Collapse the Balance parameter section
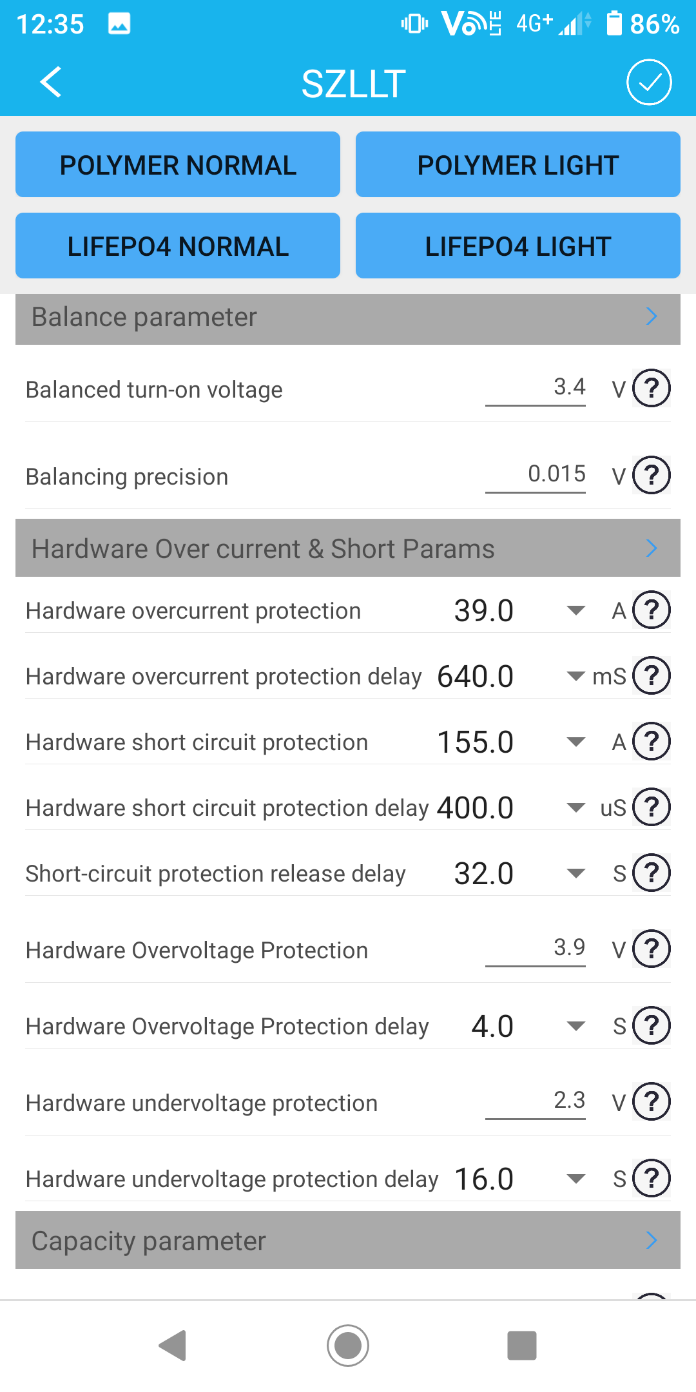The width and height of the screenshot is (696, 1392). (x=652, y=316)
